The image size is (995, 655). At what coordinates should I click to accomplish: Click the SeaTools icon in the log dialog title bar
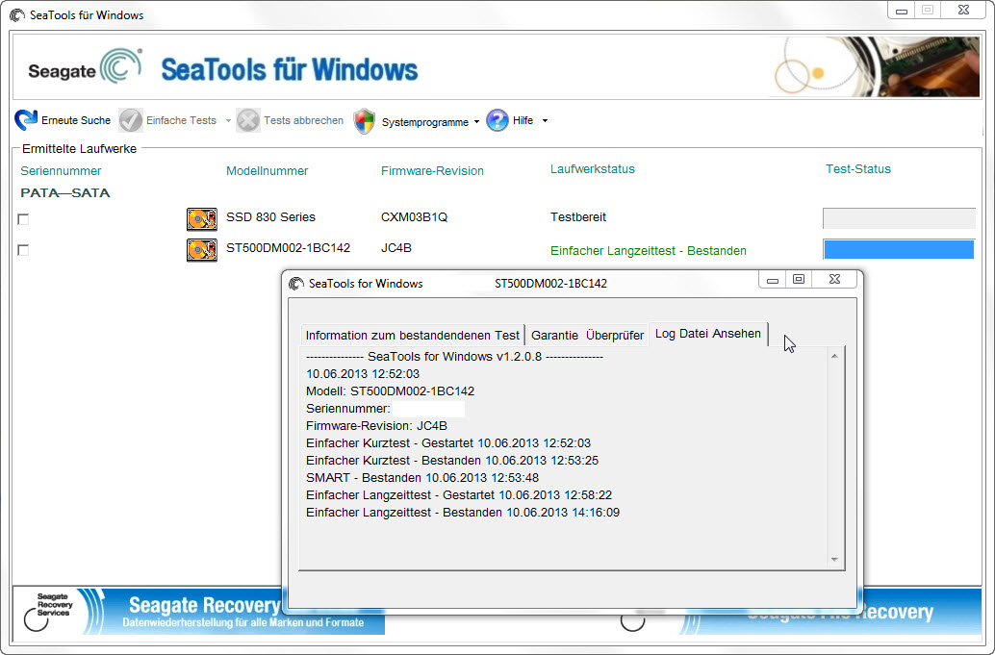295,284
